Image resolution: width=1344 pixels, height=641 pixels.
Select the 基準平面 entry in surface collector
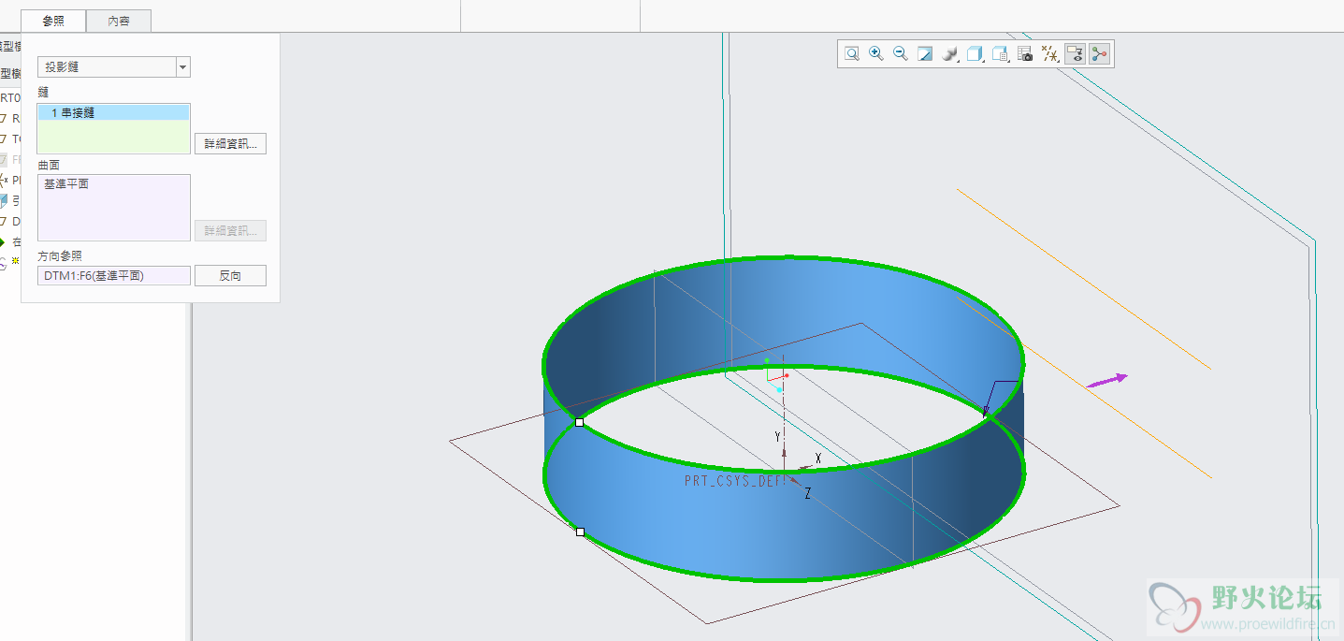(x=66, y=184)
